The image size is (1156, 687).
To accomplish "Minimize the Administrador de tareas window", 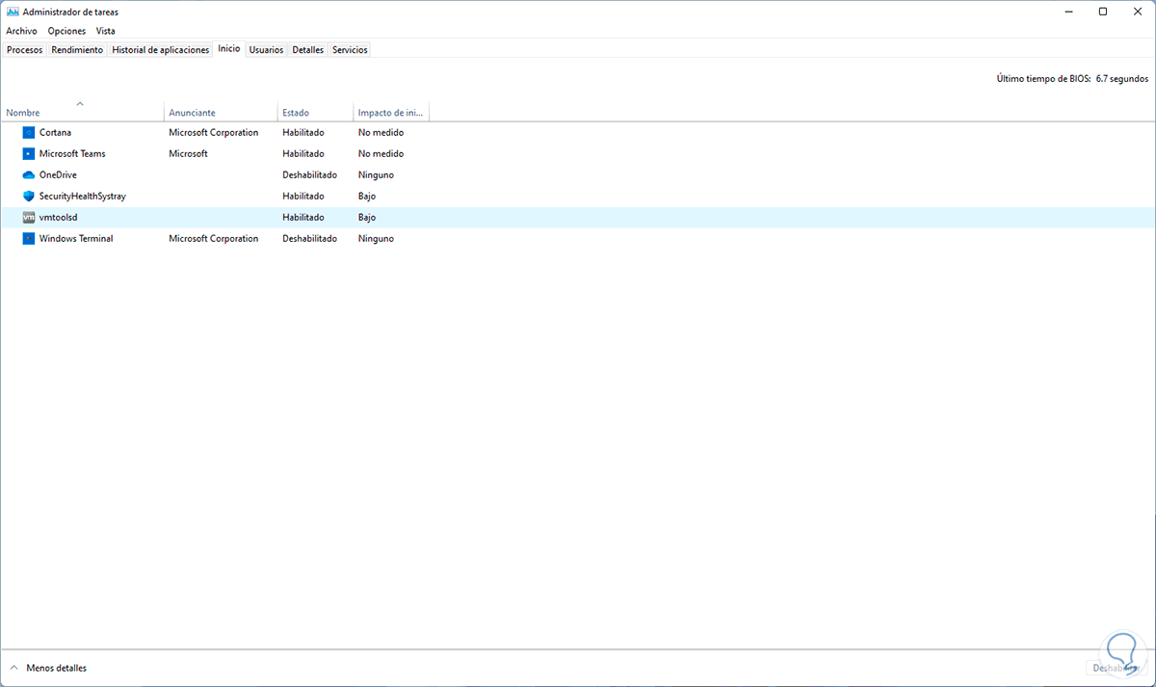I will 1069,12.
